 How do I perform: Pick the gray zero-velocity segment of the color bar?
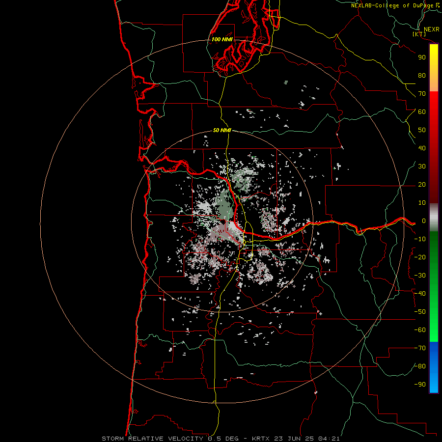click(434, 218)
